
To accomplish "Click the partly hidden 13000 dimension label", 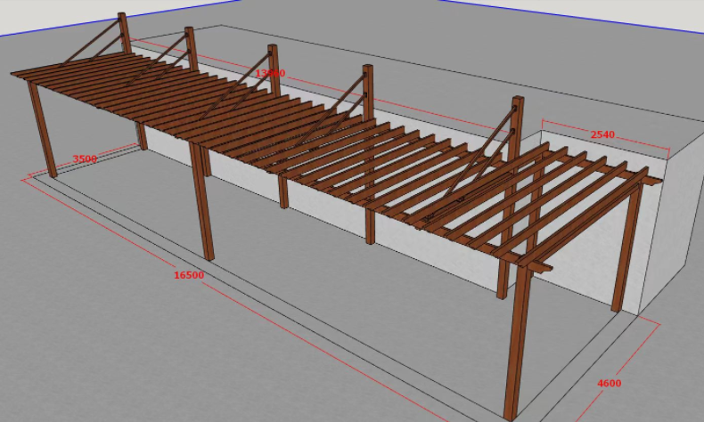I will pos(270,72).
